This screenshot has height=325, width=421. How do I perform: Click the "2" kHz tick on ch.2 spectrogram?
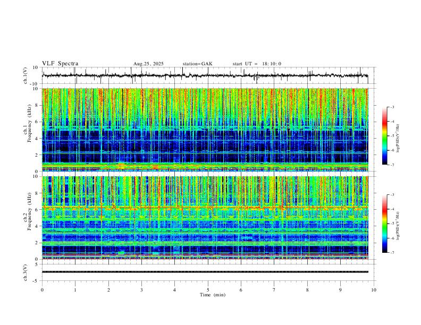[x=37, y=243]
